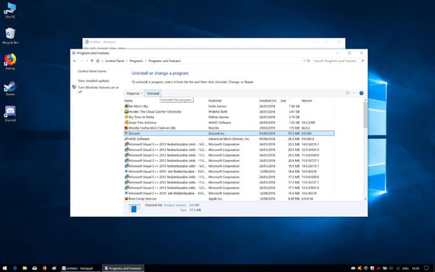The height and width of the screenshot is (272, 435).
Task: Click the Avast icon in the system tray
Action: click(359, 268)
